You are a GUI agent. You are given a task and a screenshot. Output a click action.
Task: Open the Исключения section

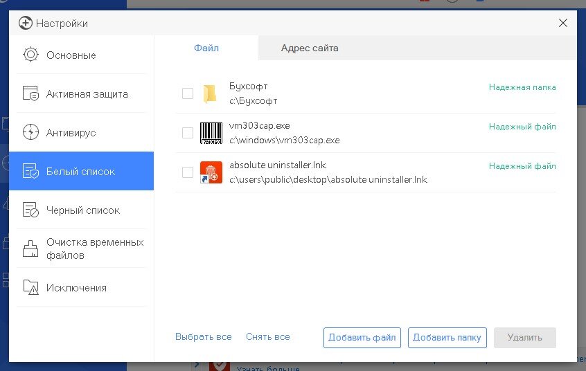click(81, 287)
